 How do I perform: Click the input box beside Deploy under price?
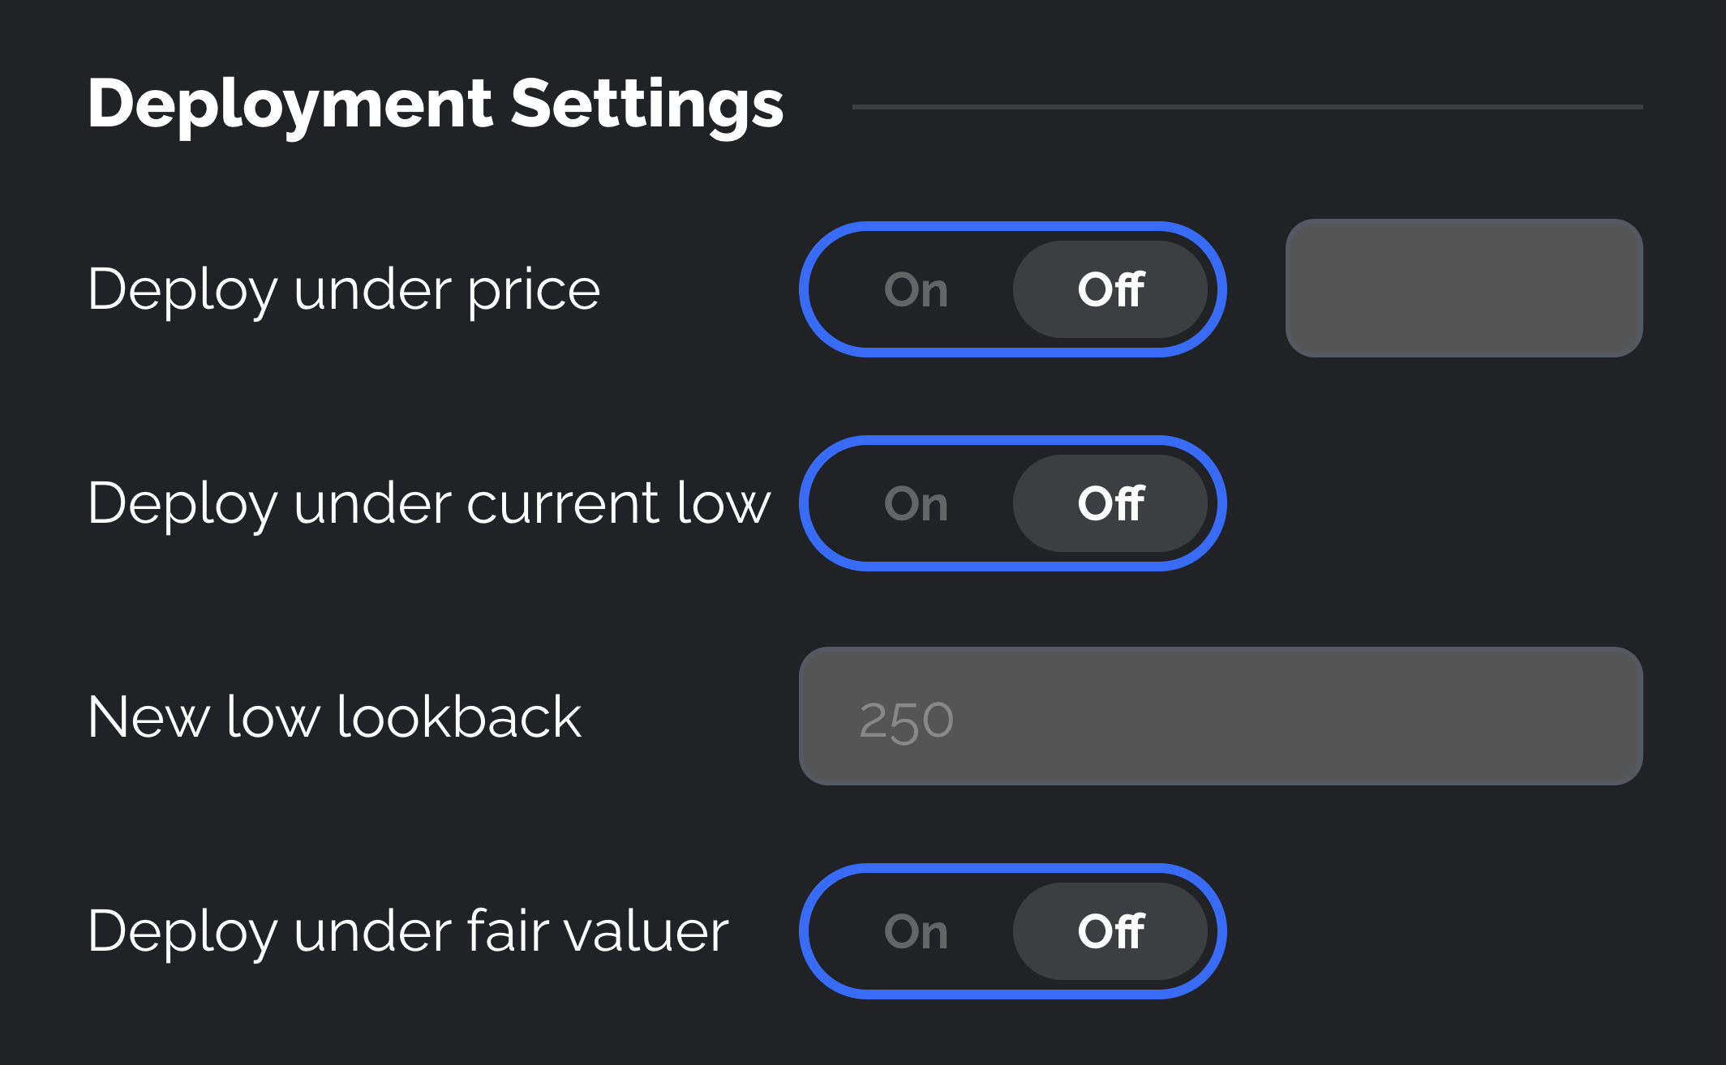[1464, 288]
